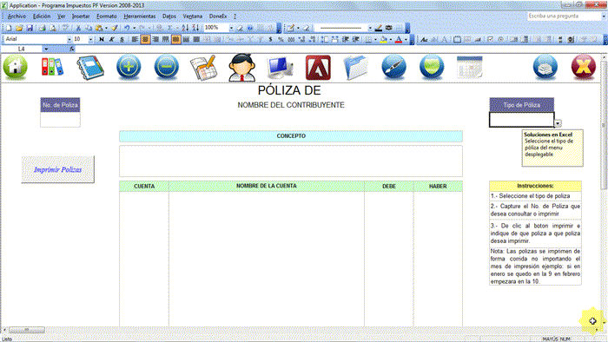Click the Print toolbar icon
This screenshot has width=608, height=342.
(43, 28)
